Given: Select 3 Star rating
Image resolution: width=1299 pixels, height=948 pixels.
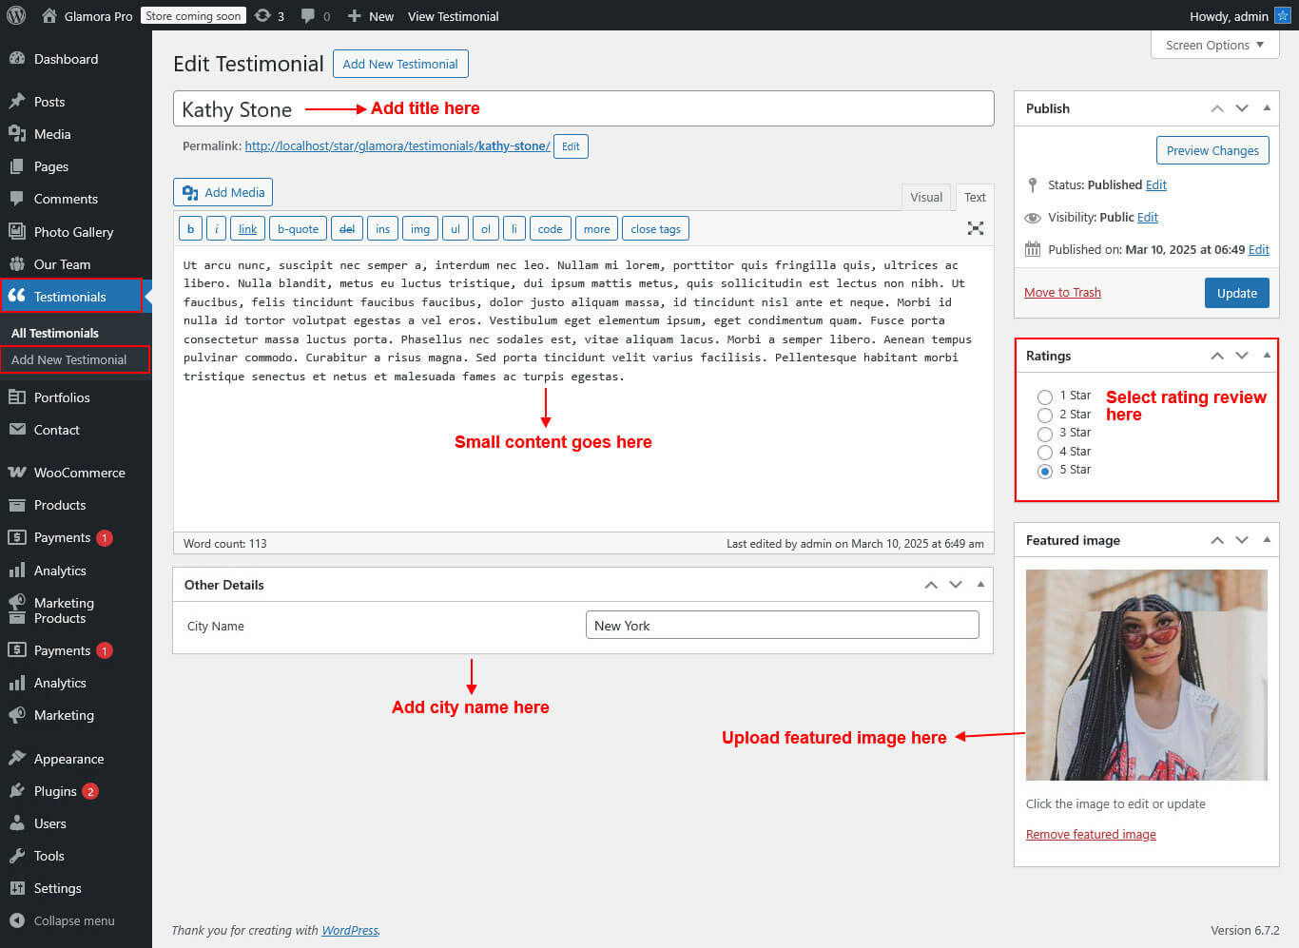Looking at the screenshot, I should point(1044,434).
